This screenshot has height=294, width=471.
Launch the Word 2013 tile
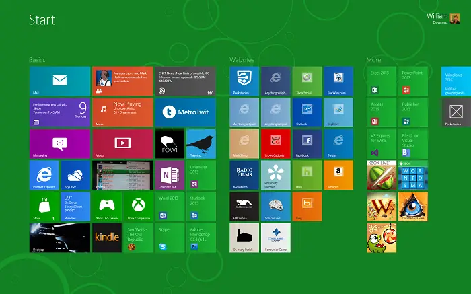(170, 207)
